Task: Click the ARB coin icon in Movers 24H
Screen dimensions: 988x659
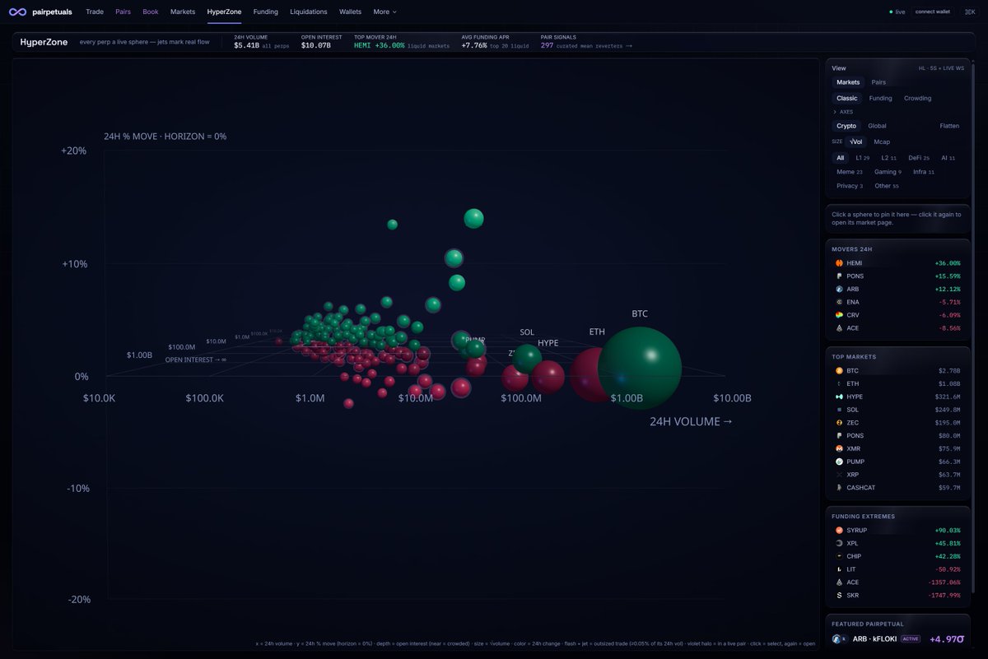Action: pyautogui.click(x=839, y=290)
